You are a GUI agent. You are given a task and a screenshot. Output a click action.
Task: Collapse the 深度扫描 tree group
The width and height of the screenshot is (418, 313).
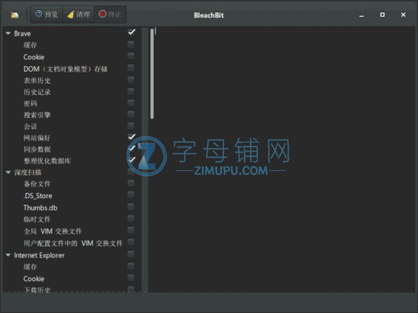click(x=8, y=172)
